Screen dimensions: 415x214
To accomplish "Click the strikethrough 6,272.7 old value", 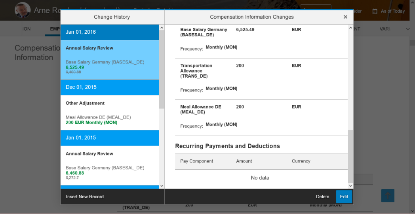I will (x=72, y=178).
